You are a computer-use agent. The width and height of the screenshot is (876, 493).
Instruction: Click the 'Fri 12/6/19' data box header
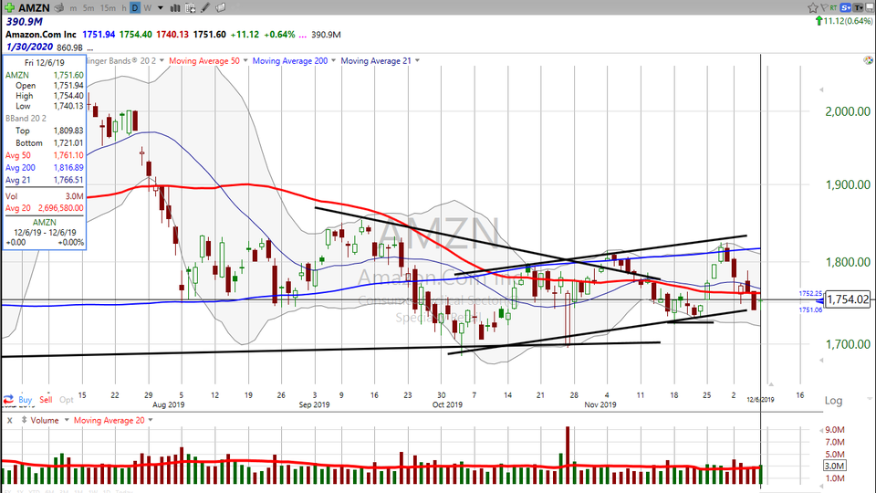click(44, 63)
